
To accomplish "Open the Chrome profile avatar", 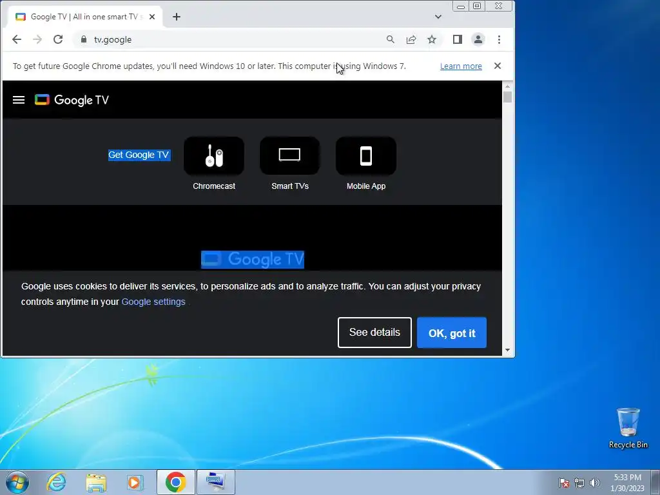I will [x=478, y=39].
